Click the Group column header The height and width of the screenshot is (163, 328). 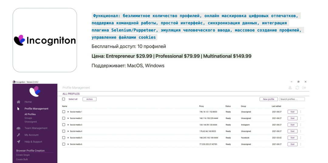(243, 106)
